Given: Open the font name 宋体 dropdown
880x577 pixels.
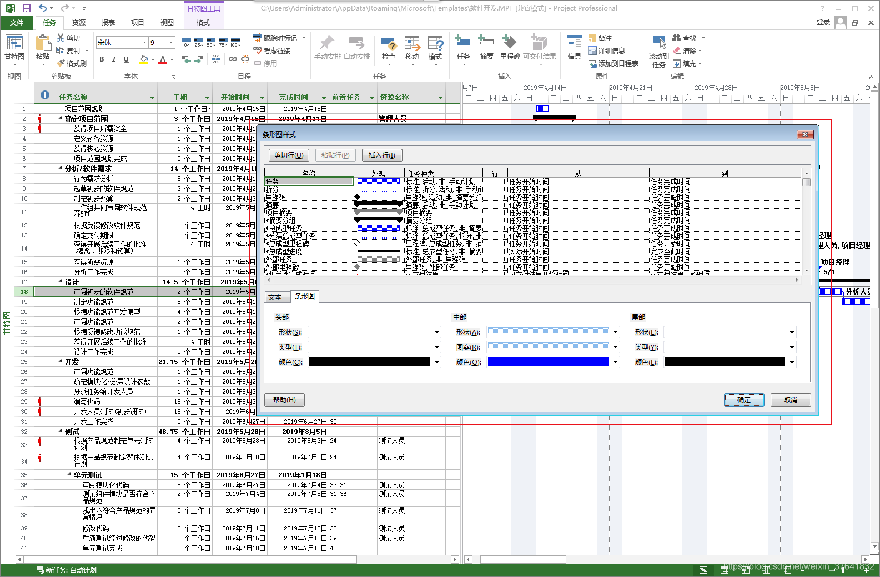Looking at the screenshot, I should point(144,43).
